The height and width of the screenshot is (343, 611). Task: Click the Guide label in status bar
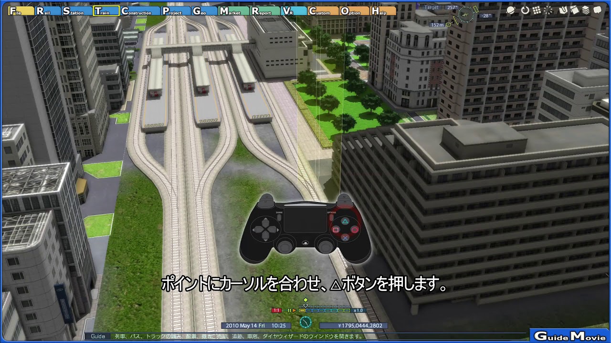click(98, 336)
